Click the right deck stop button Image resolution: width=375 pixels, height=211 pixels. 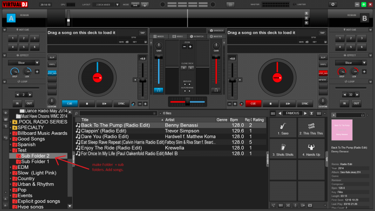[270, 104]
